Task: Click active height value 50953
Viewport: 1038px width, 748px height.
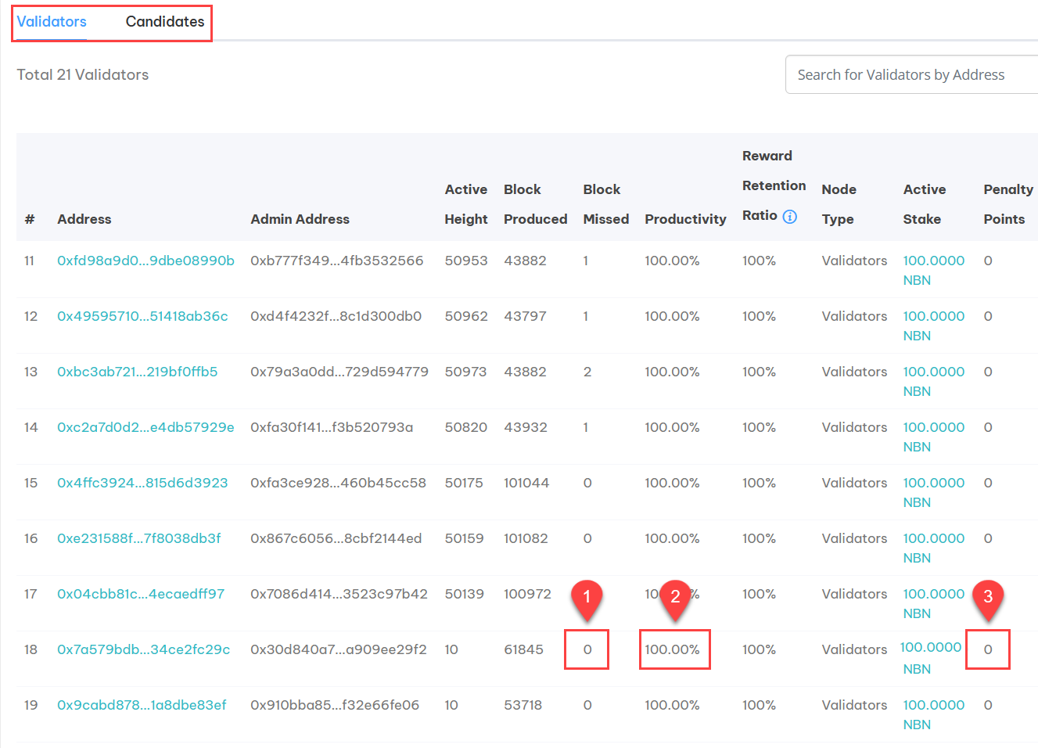Action: (466, 261)
